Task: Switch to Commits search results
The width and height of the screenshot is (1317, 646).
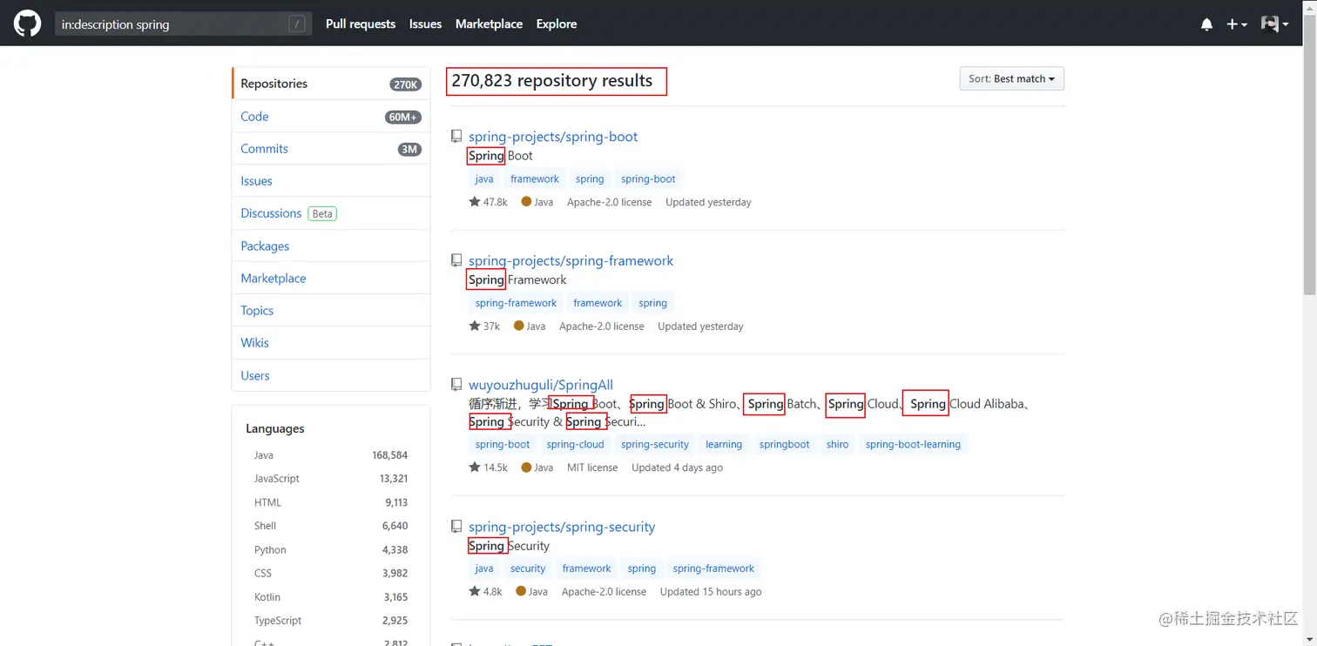Action: [x=331, y=149]
